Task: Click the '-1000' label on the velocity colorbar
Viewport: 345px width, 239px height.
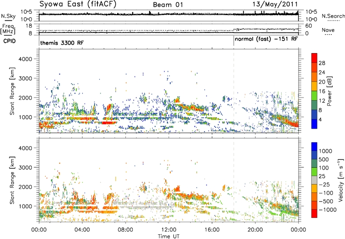Action: pyautogui.click(x=328, y=210)
